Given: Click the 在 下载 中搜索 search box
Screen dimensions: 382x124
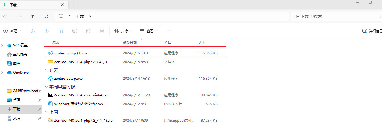Looking at the screenshot, I should (x=336, y=16).
